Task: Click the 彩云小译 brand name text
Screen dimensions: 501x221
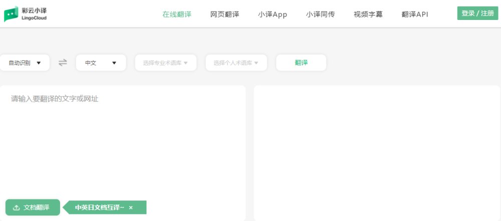Action: click(34, 10)
